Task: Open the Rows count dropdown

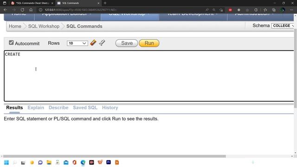Action: pos(77,43)
